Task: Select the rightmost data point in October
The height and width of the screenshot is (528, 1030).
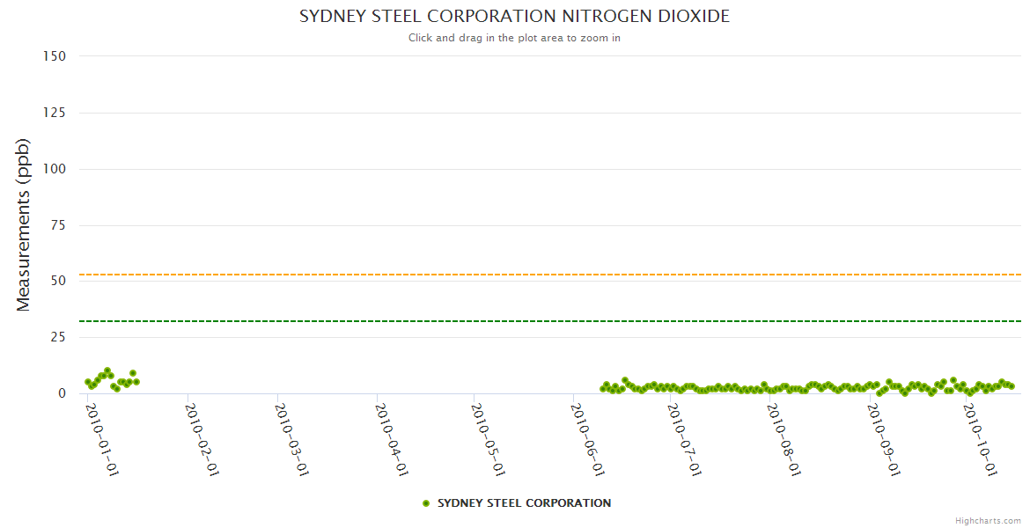Action: pos(1012,385)
